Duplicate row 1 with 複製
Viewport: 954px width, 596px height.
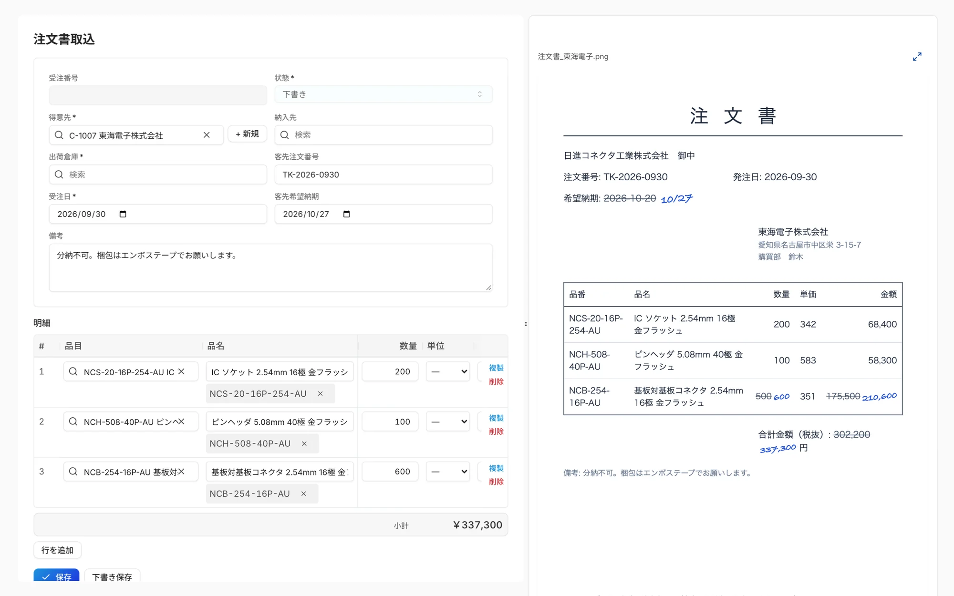click(x=496, y=368)
